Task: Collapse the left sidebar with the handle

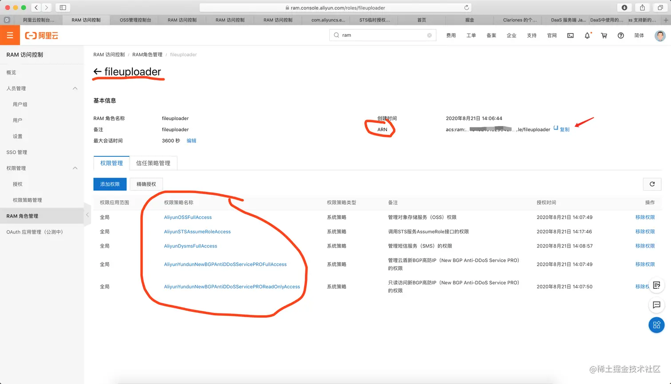Action: click(x=87, y=215)
